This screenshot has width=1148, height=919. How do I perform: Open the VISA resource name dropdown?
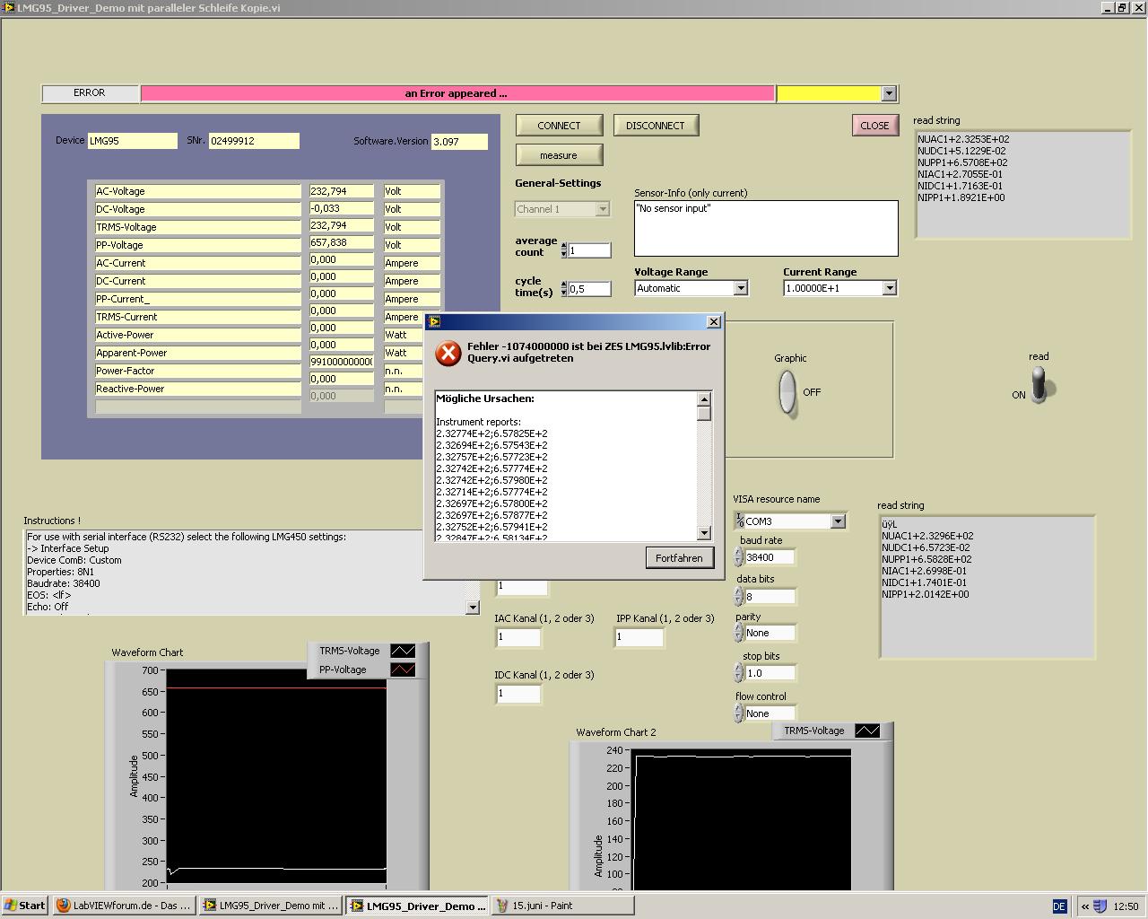pos(838,521)
